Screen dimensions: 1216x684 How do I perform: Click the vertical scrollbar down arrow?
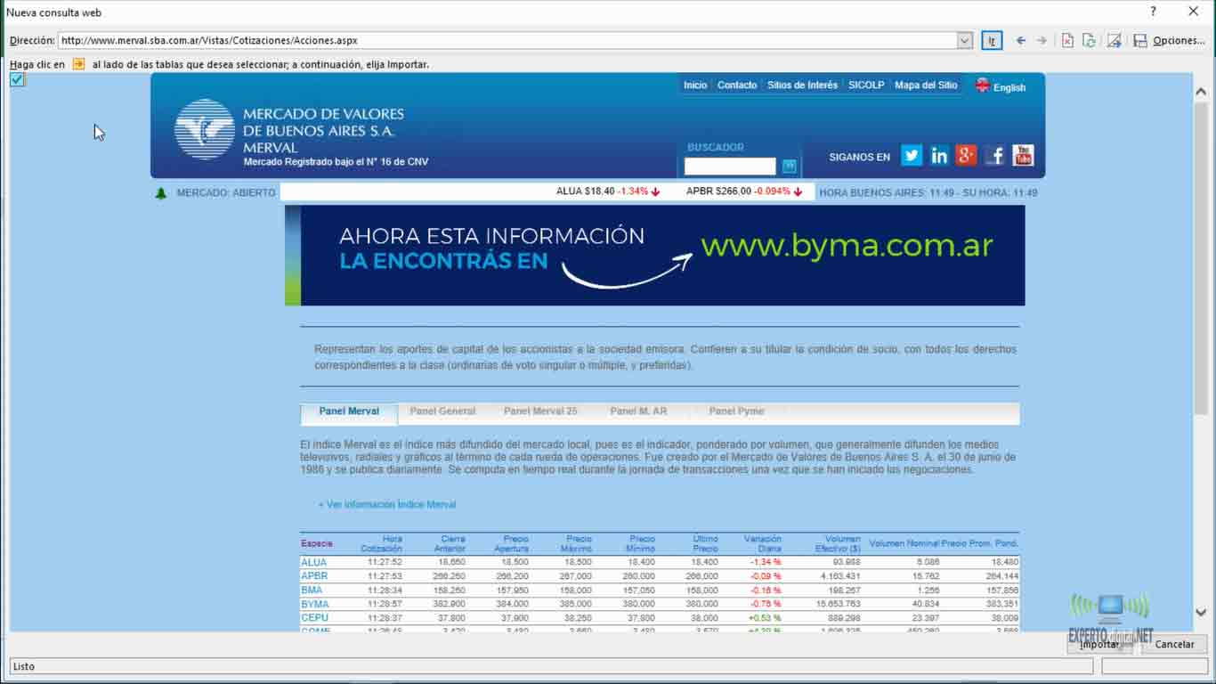(x=1201, y=613)
